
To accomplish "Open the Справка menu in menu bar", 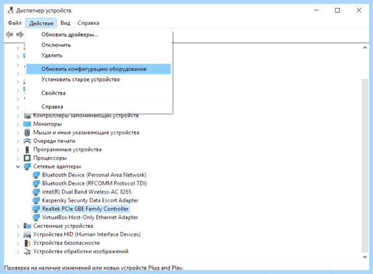I will pyautogui.click(x=88, y=23).
